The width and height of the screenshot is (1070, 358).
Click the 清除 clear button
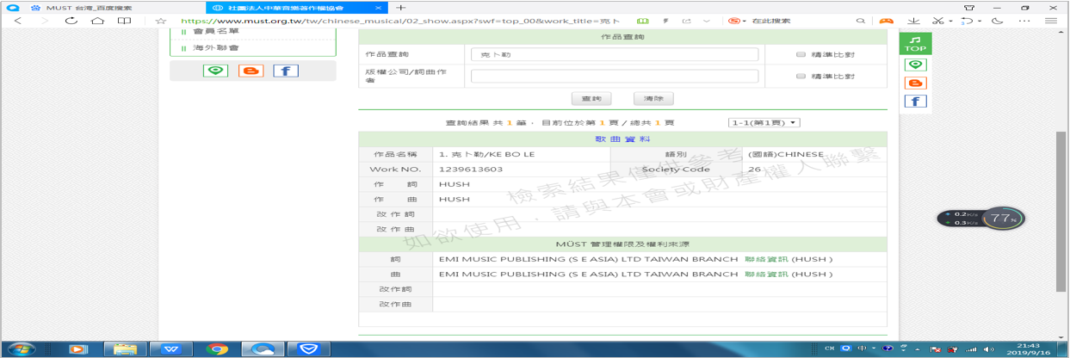653,99
